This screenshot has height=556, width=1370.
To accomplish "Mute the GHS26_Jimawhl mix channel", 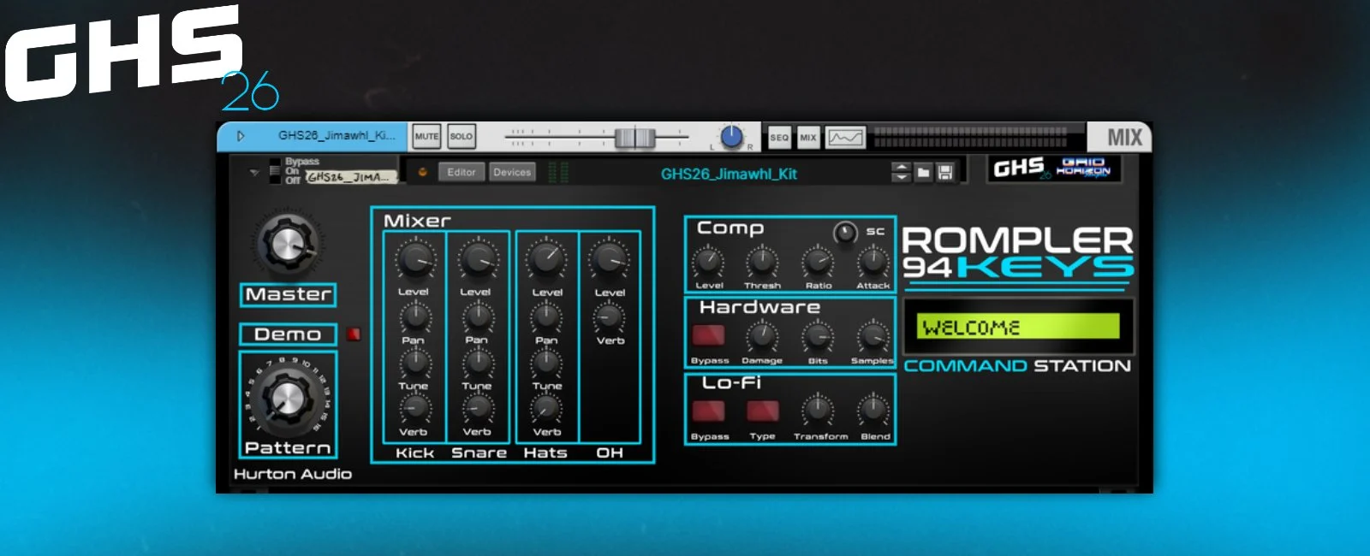I will [x=426, y=136].
